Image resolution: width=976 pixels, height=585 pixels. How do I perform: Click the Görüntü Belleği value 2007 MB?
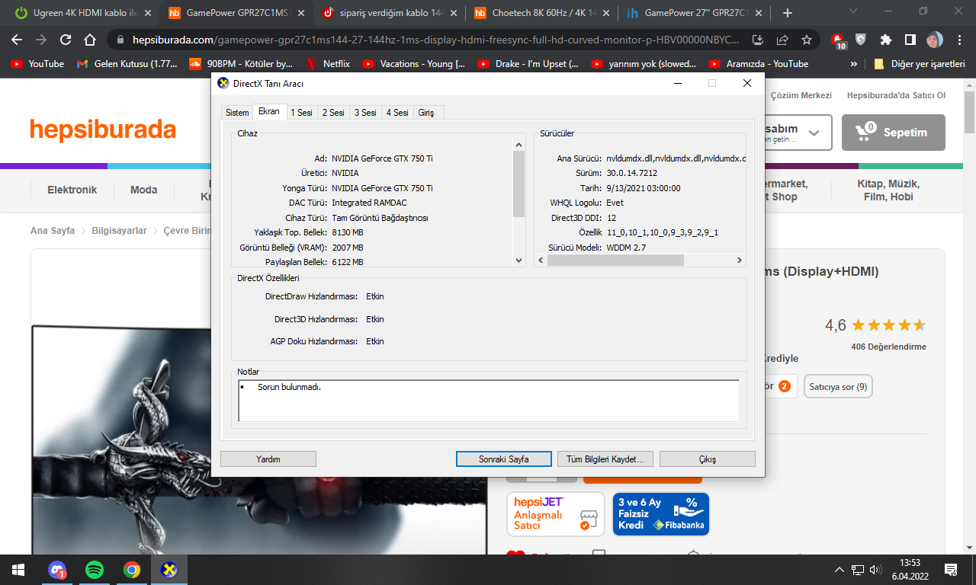pos(348,248)
